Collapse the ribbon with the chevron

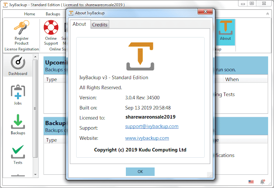[267, 14]
